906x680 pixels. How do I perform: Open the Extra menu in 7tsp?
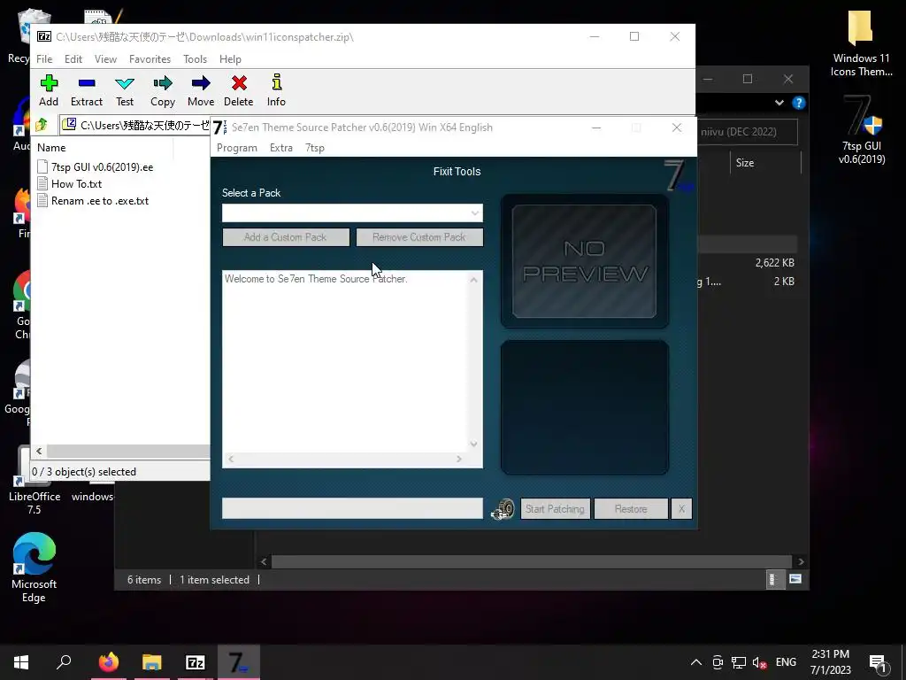click(281, 148)
